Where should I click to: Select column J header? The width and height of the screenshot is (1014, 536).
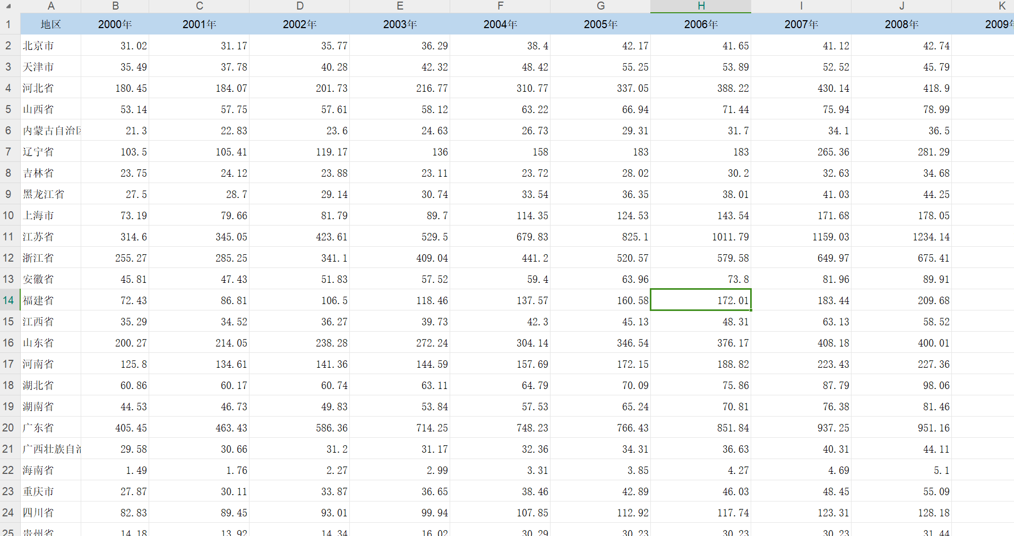tap(902, 6)
